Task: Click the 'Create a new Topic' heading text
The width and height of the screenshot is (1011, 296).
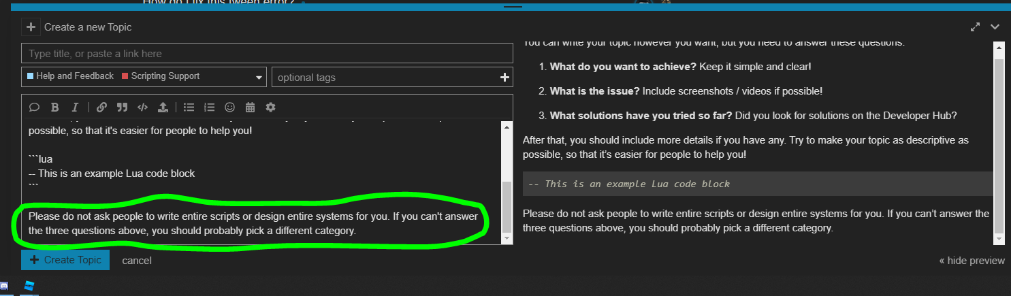Action: tap(88, 27)
